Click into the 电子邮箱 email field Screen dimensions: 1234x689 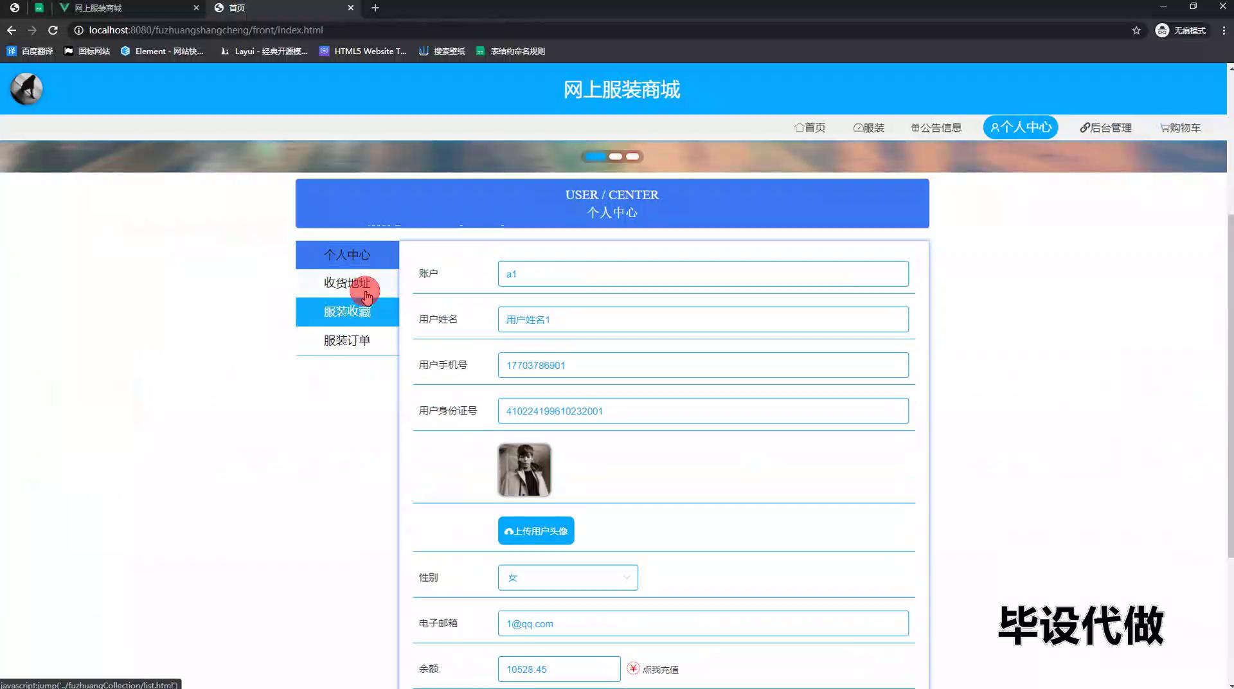(x=702, y=623)
